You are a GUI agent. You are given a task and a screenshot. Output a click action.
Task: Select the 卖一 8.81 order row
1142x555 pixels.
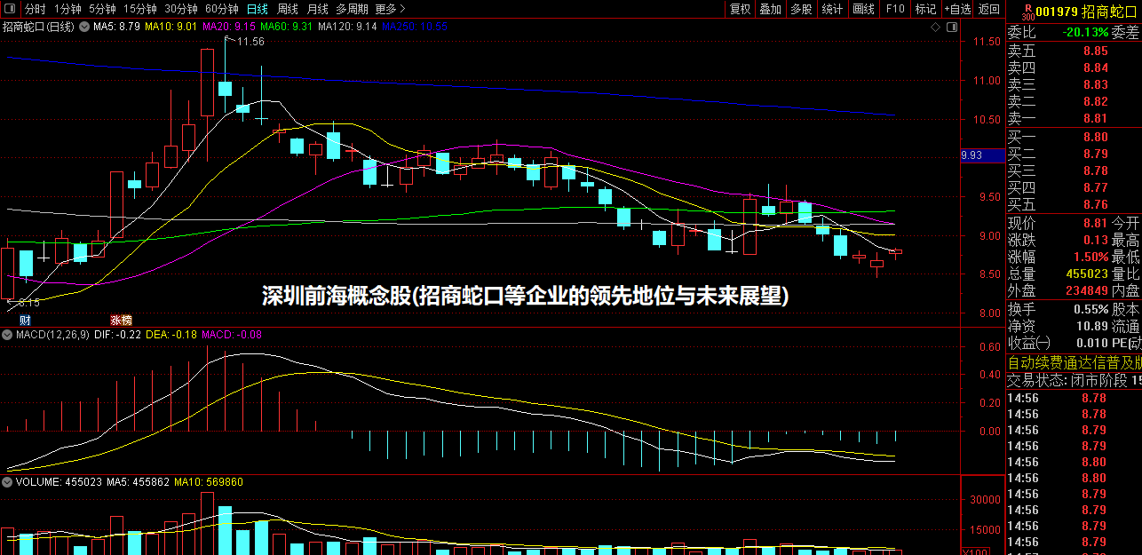(x=1073, y=118)
